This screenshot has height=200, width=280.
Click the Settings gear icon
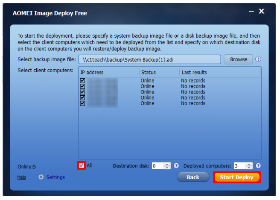41,177
